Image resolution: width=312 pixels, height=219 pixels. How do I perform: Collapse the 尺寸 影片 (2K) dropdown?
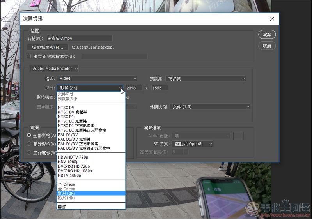(90, 88)
